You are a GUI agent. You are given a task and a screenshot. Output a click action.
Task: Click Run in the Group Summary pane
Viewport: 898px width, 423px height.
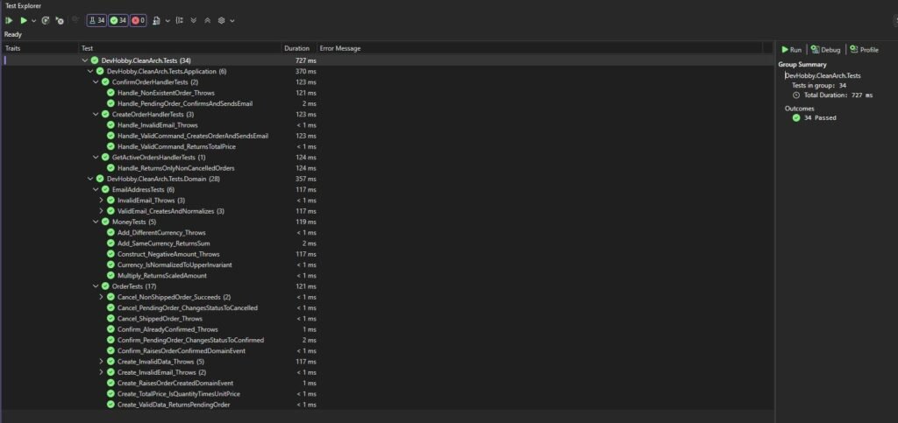[792, 50]
